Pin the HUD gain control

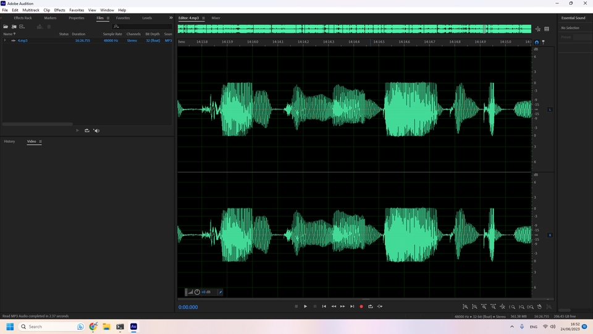click(220, 292)
